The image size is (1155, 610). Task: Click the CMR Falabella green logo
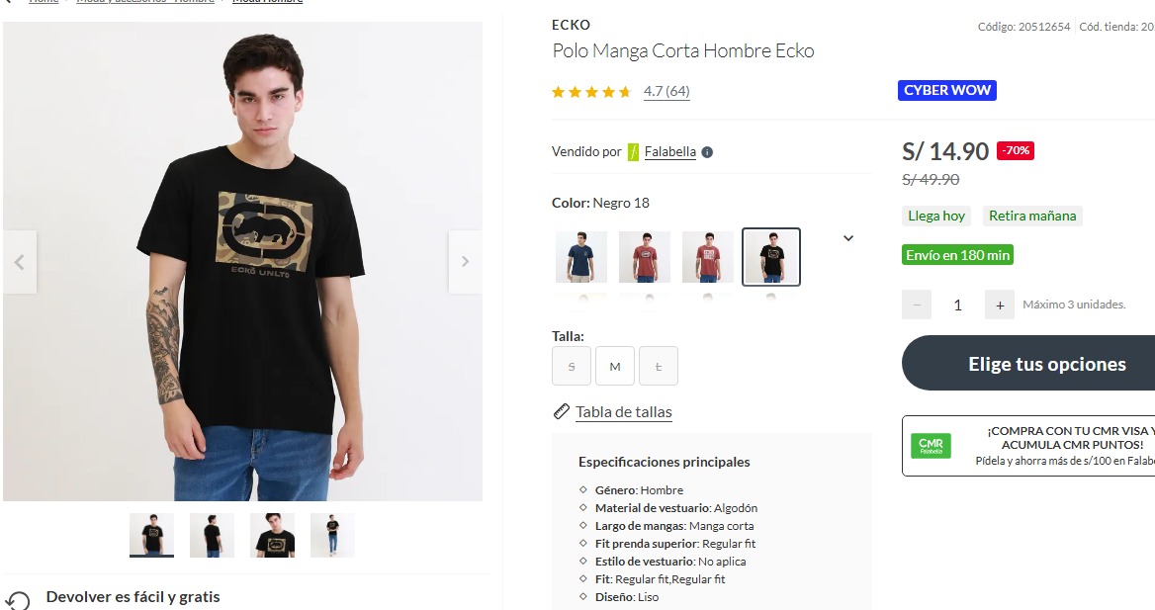(x=931, y=446)
